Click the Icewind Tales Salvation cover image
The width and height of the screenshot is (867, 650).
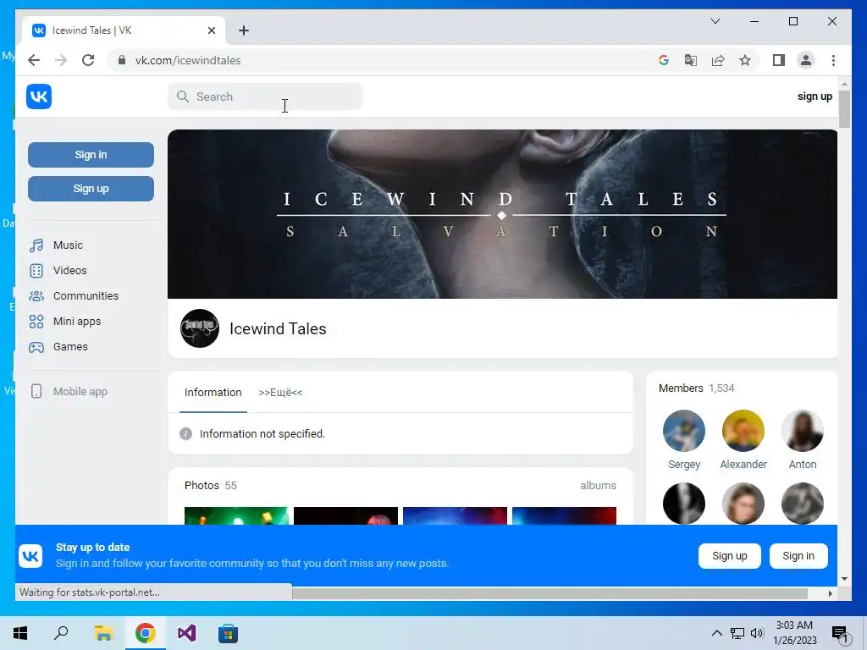point(502,214)
